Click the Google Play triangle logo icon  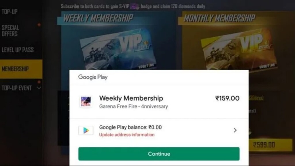click(86, 130)
